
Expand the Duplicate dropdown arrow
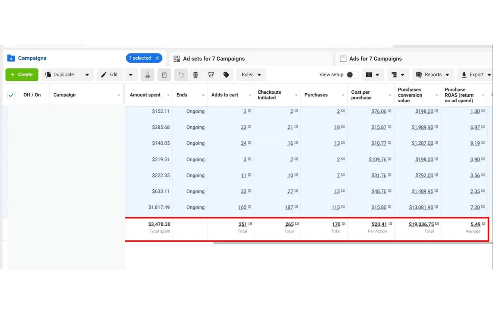point(87,75)
